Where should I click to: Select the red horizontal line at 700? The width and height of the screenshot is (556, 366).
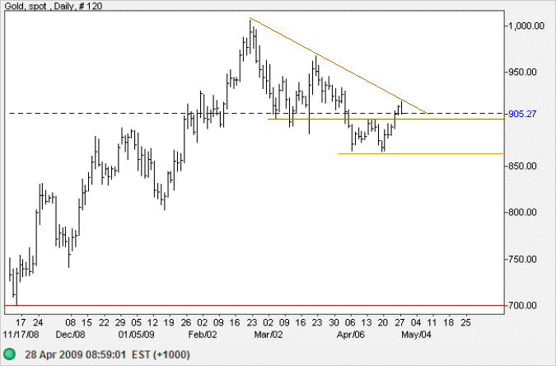(x=255, y=305)
